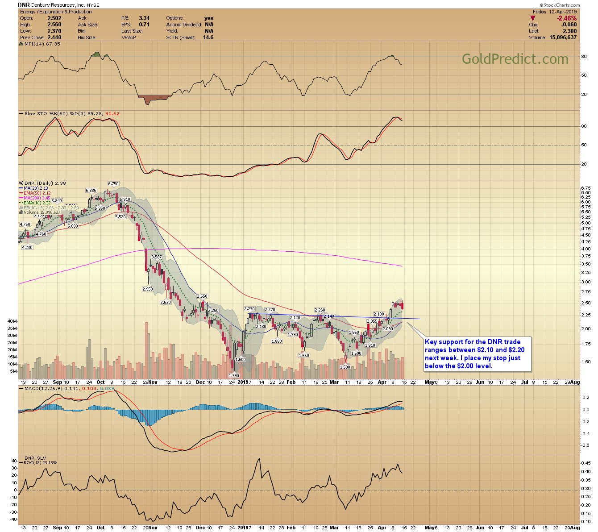Viewport: 598px width, 532px height.
Task: Click the date Friday 12-Apr-2019
Action: (555, 12)
